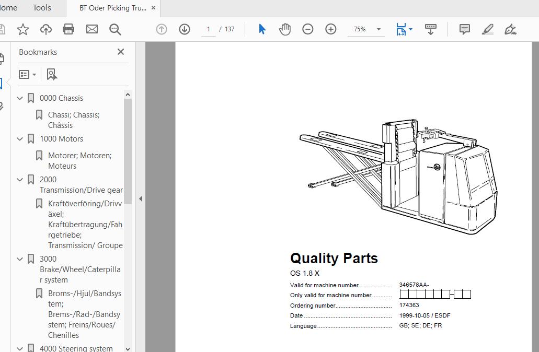The height and width of the screenshot is (352, 539).
Task: Toggle scrolling mode keyboard icon
Action: (x=430, y=30)
